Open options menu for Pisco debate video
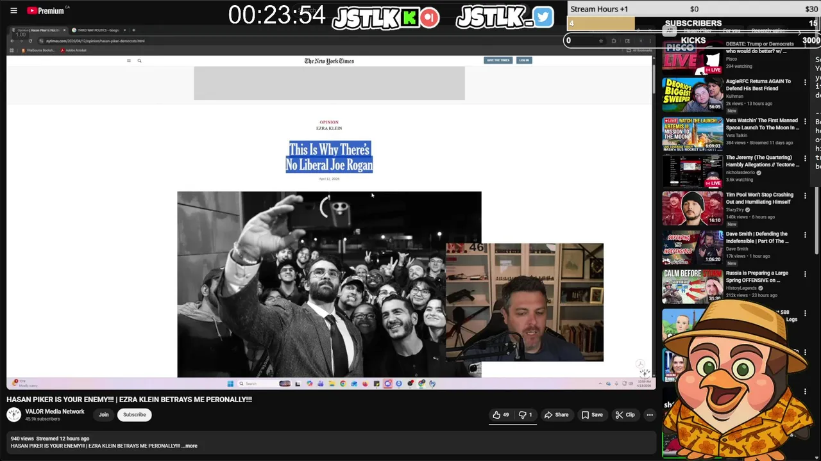 pos(805,44)
